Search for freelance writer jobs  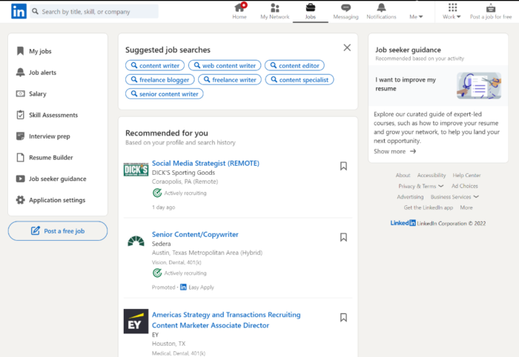230,80
